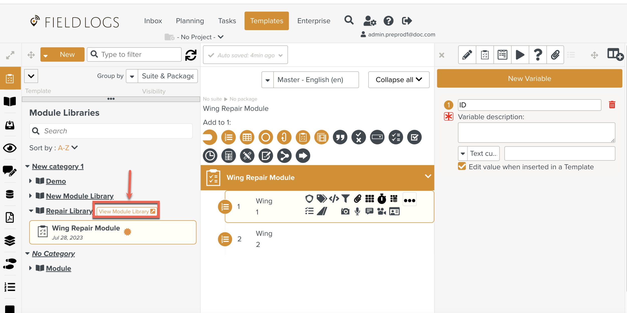This screenshot has width=627, height=313.
Task: Click the red trash delete variable icon
Action: (x=612, y=105)
